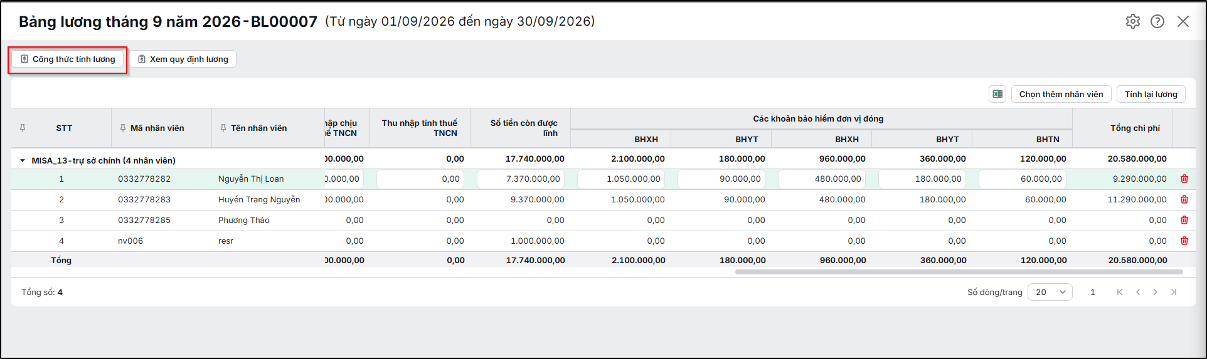Click the Công thức tính lương button

[68, 59]
